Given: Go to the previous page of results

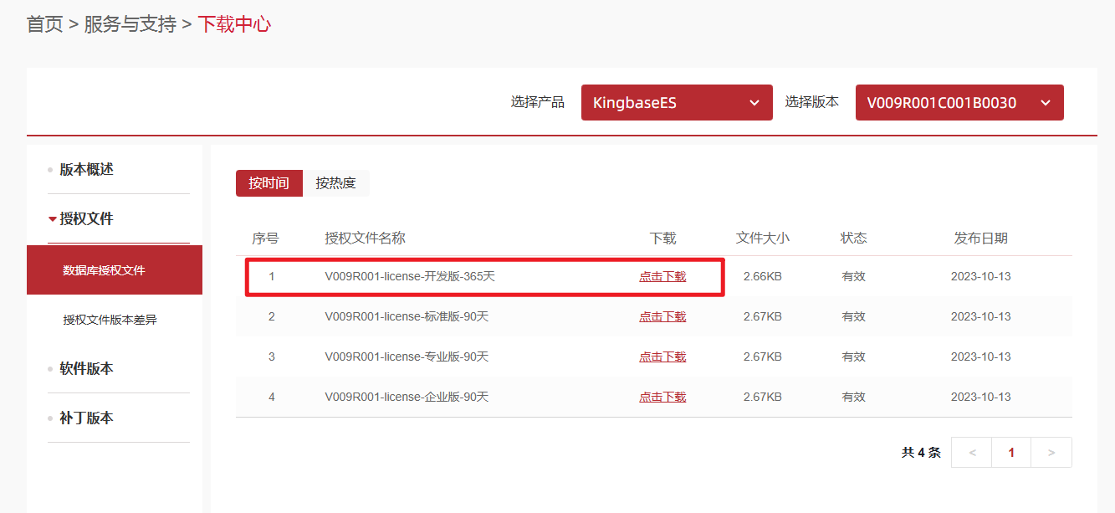Looking at the screenshot, I should [x=972, y=453].
